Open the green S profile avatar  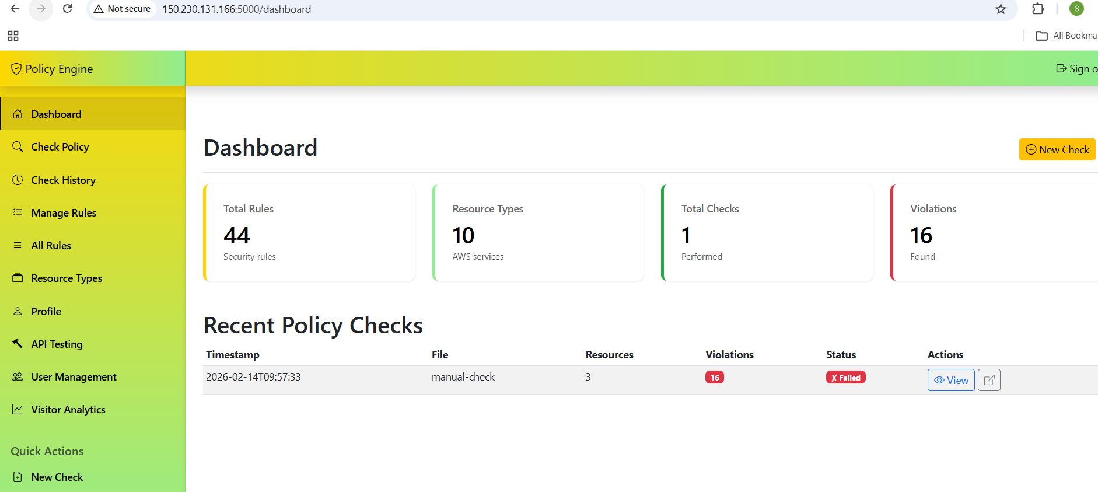pos(1076,9)
